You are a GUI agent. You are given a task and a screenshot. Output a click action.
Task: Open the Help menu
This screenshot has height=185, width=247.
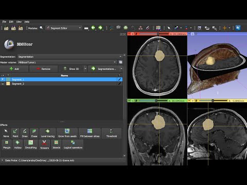tap(27, 22)
